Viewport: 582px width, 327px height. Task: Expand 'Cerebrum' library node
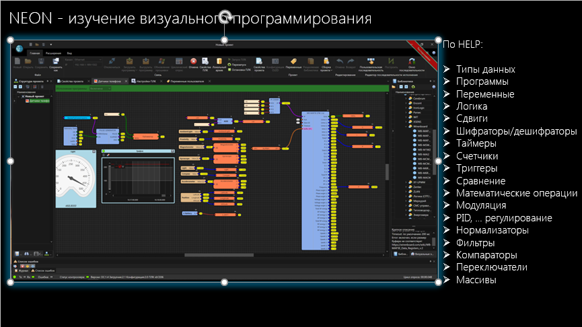pos(406,98)
